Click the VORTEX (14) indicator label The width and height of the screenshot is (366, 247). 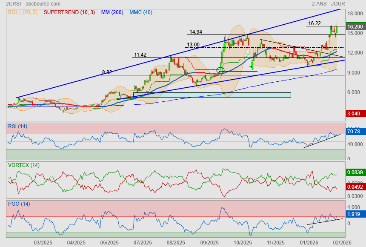coord(24,165)
